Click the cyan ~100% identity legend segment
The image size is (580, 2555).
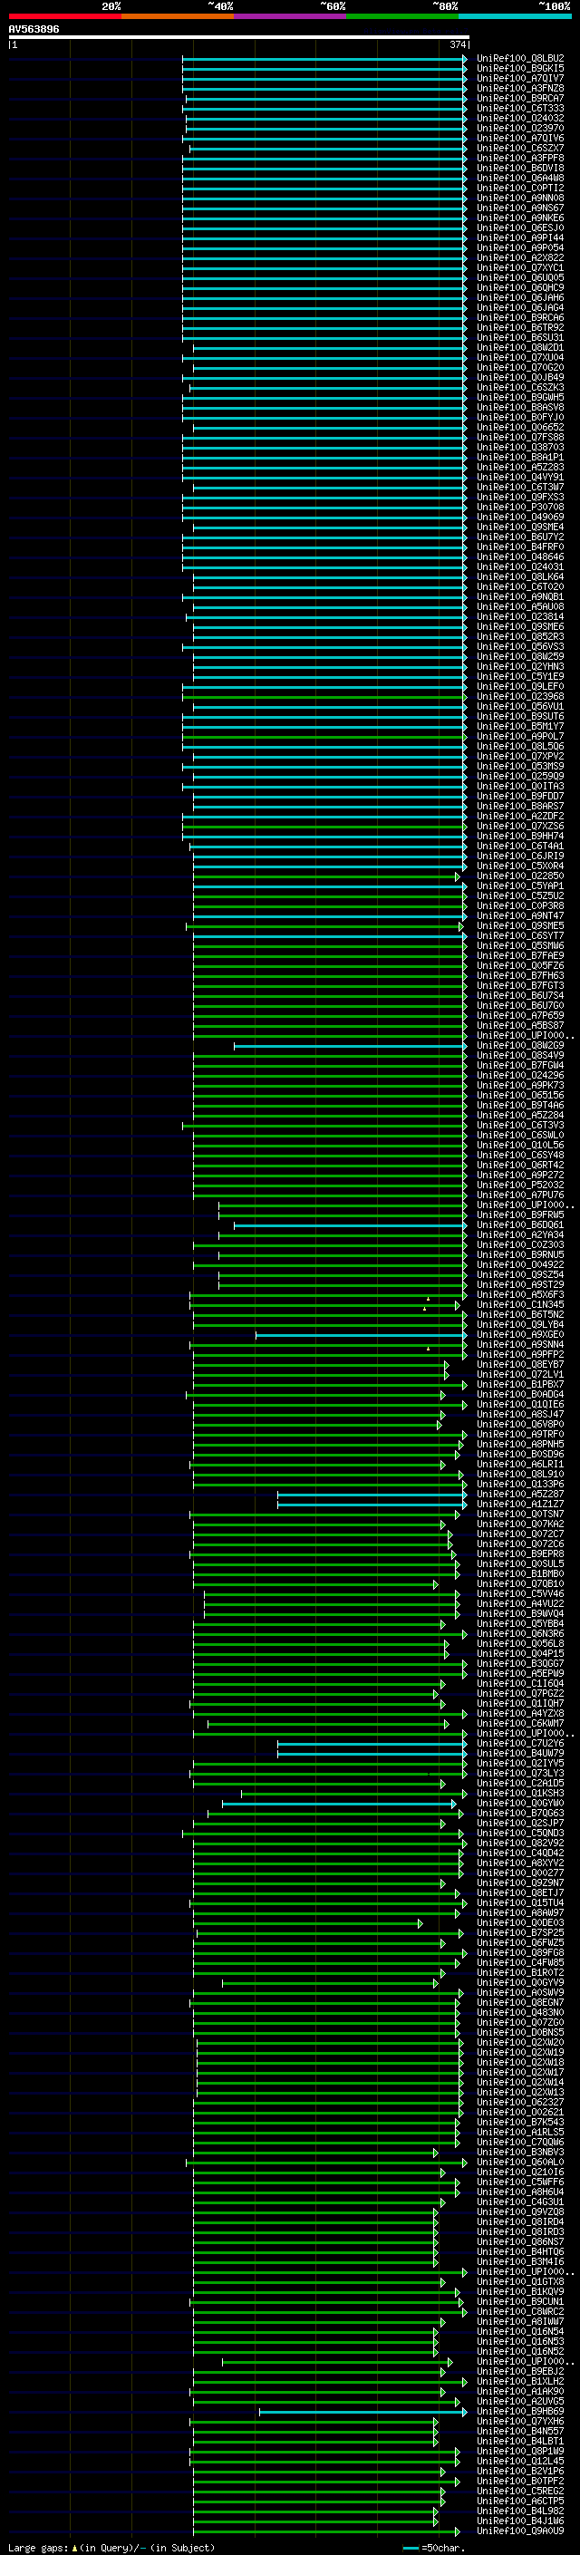(515, 16)
